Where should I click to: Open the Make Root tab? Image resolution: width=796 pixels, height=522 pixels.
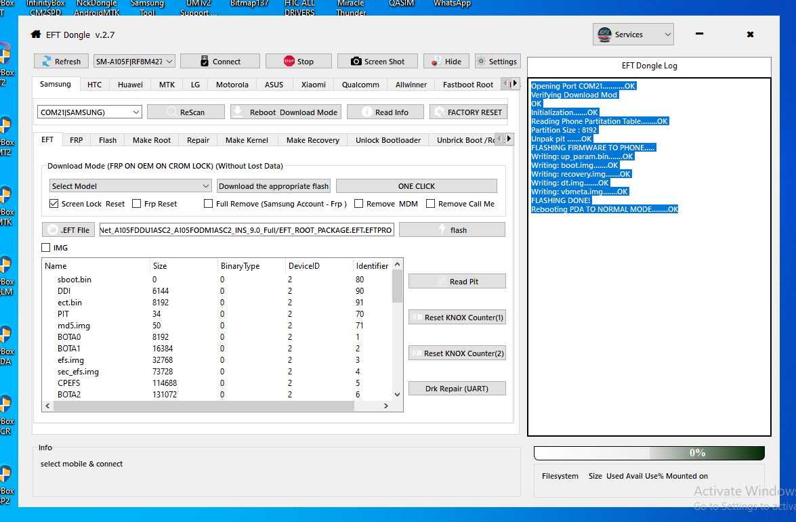[x=152, y=140]
